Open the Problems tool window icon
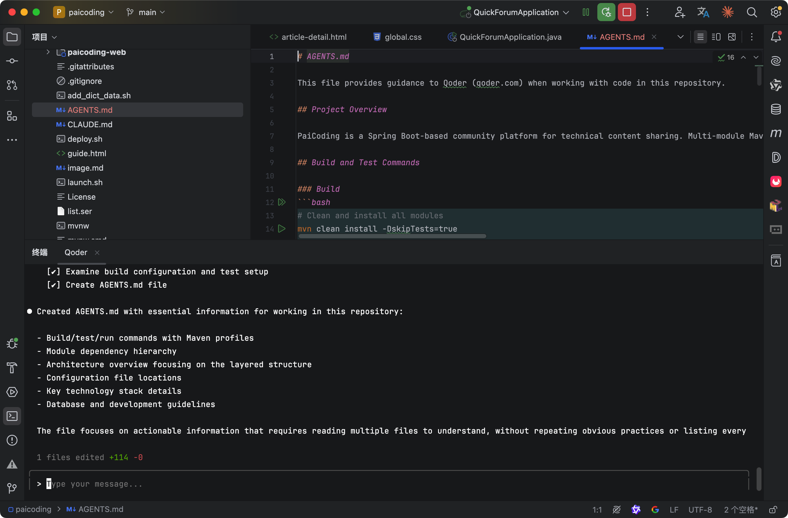This screenshot has height=518, width=788. 12,440
